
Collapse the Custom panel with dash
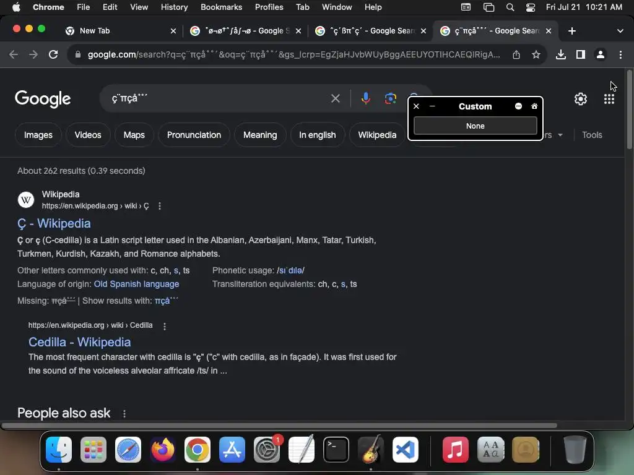[x=432, y=106]
